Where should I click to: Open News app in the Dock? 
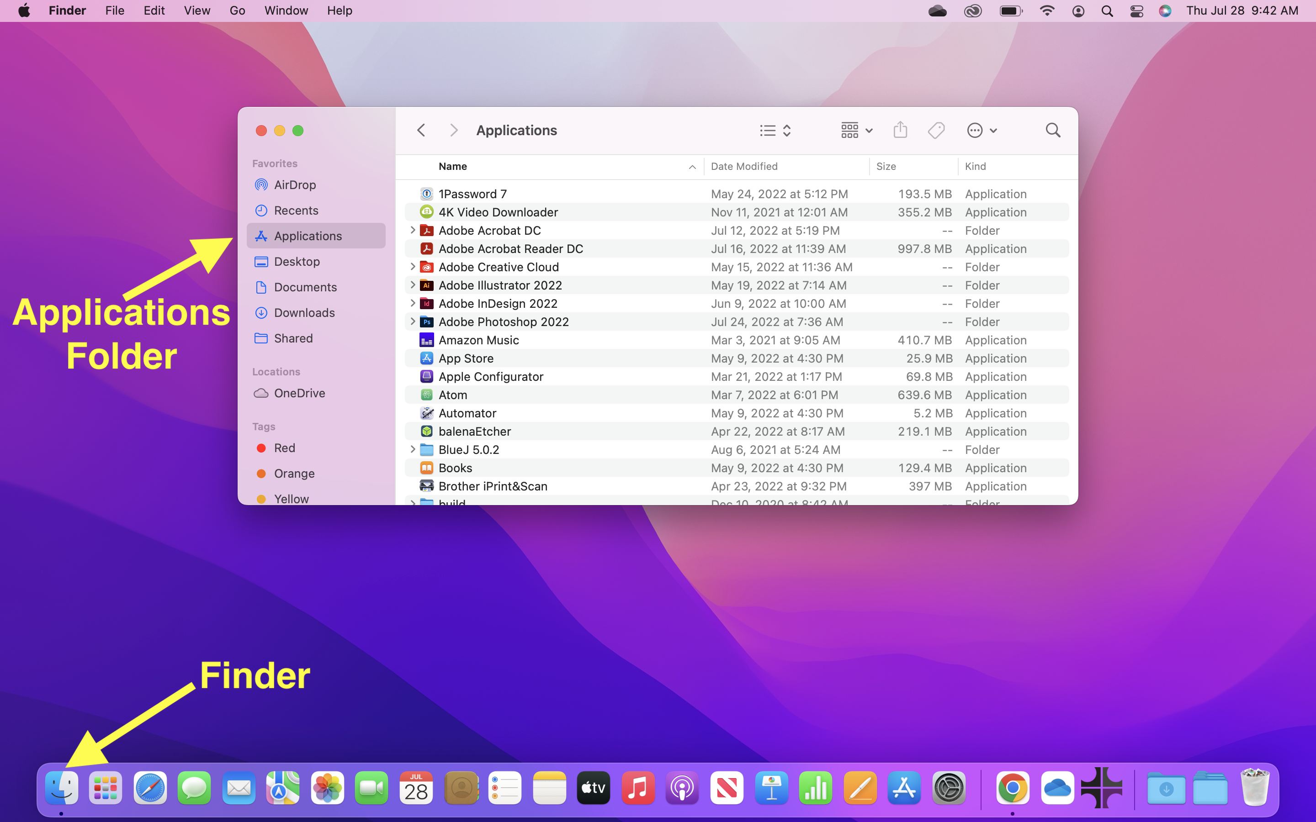point(727,788)
